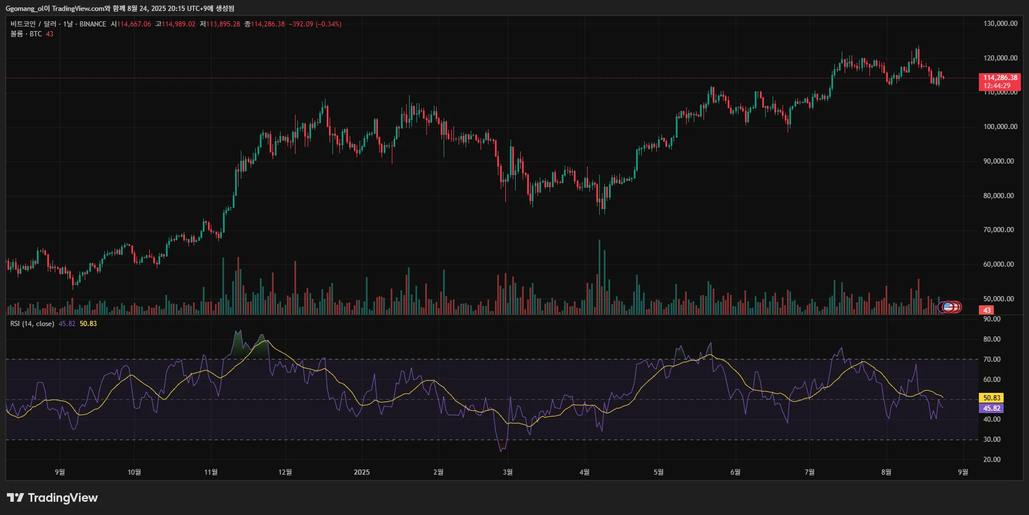The image size is (1029, 515).
Task: Click the Ggomang_ol TradingView.com header text
Action: click(120, 8)
